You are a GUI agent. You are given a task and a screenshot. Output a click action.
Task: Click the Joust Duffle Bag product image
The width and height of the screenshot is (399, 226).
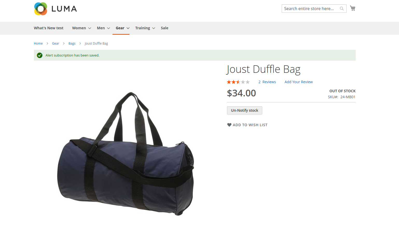126,153
